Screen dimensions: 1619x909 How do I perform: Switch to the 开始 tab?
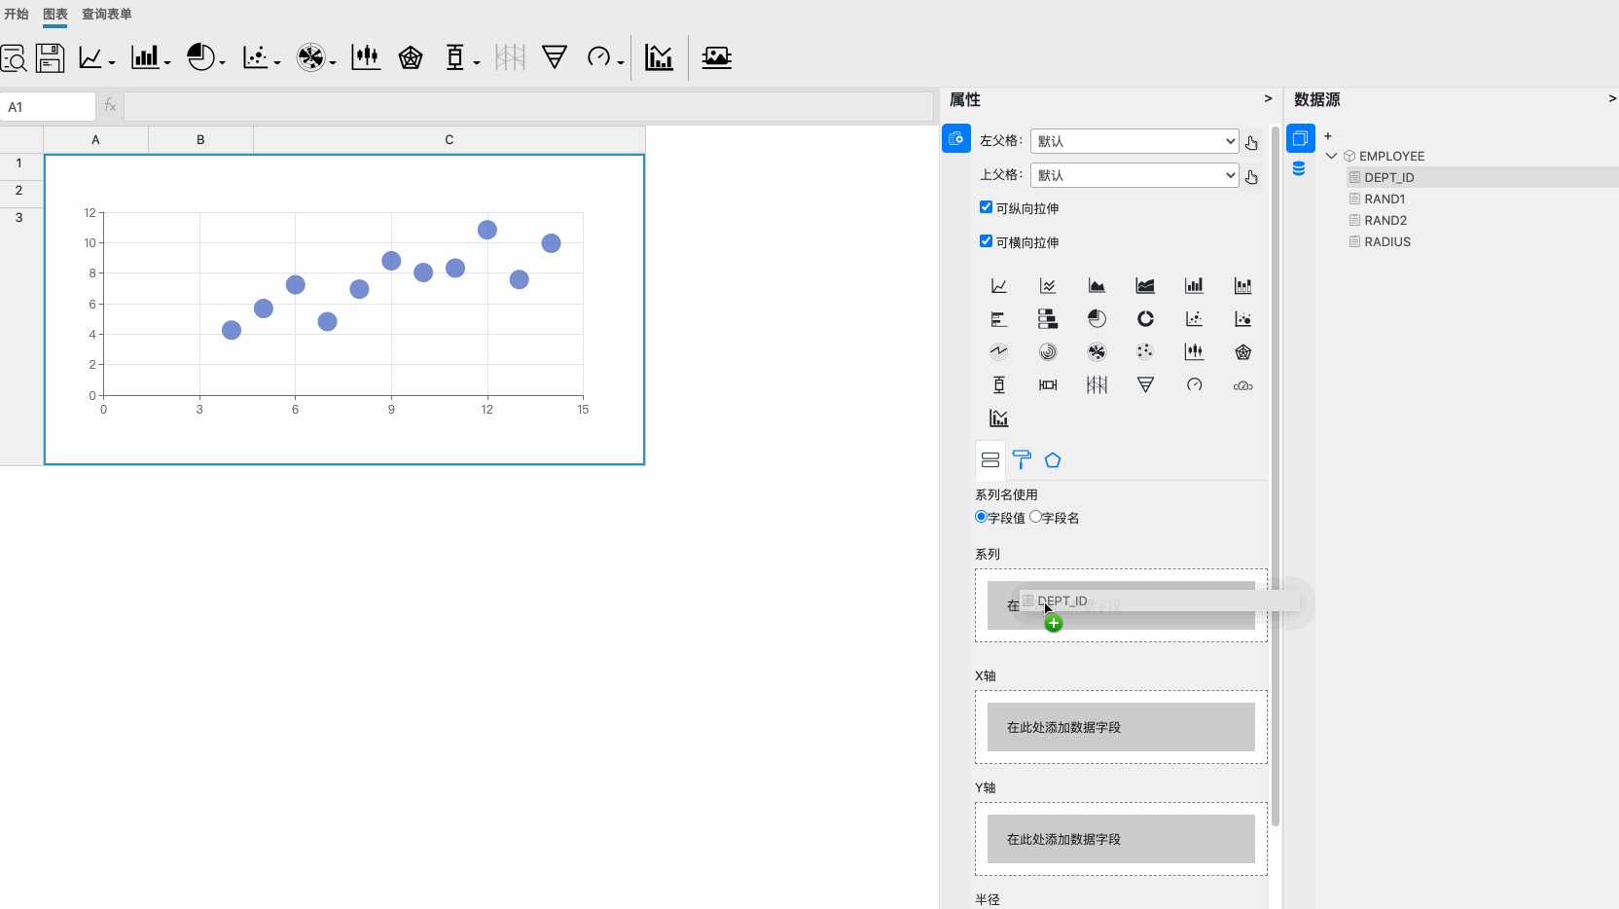pos(17,14)
